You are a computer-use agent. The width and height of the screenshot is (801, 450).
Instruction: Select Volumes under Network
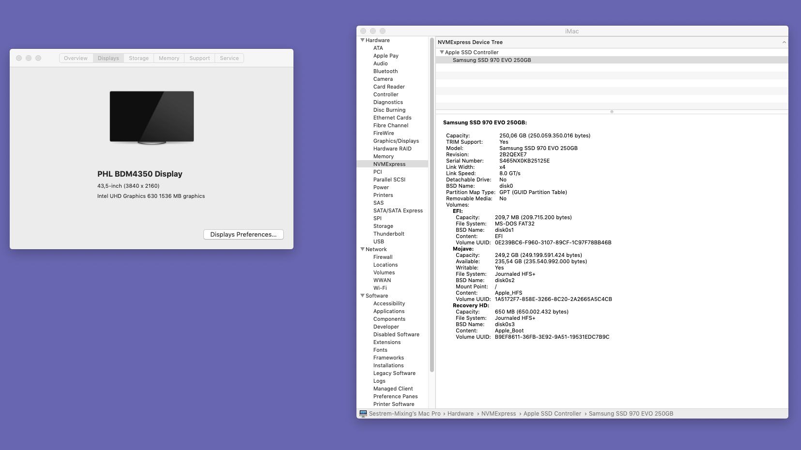pyautogui.click(x=384, y=272)
